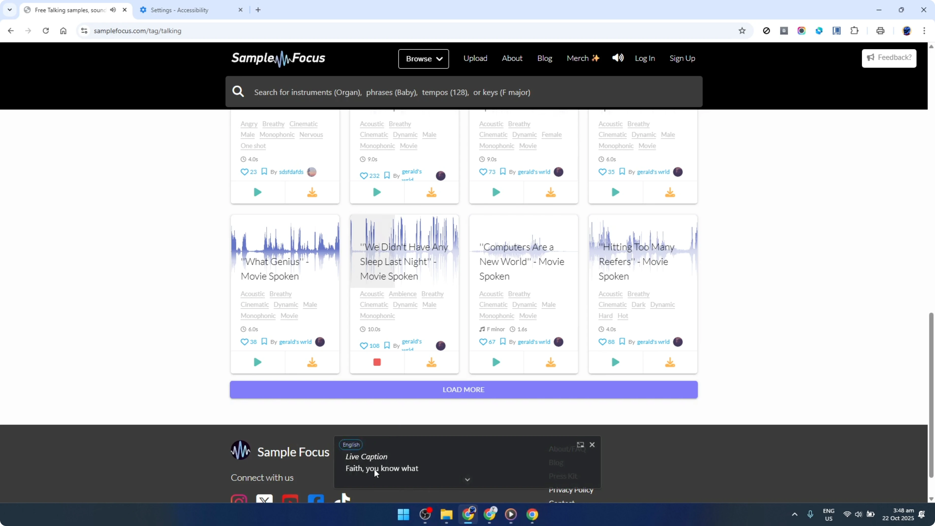Open the Windows Start menu

click(403, 514)
